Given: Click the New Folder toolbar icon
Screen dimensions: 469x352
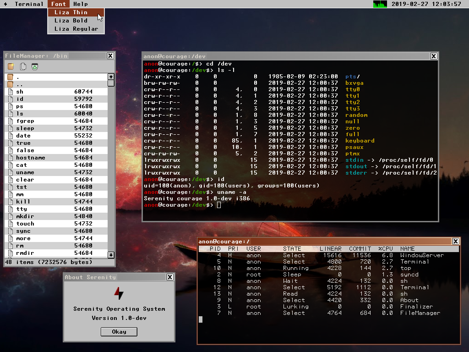Looking at the screenshot, I should 11,67.
